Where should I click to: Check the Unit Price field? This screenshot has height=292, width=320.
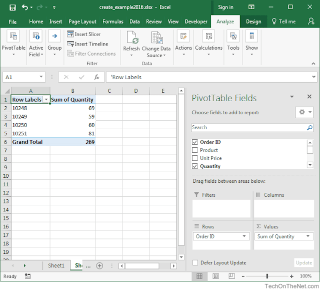pos(195,158)
